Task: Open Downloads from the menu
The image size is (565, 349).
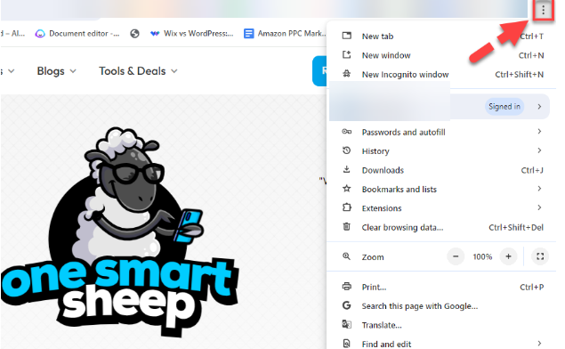Action: tap(442, 170)
